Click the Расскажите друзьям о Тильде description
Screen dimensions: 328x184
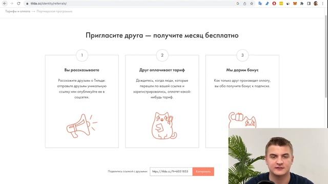(82, 89)
